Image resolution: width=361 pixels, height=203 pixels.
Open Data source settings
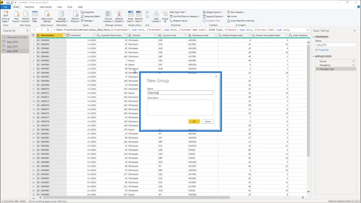pyautogui.click(x=47, y=17)
